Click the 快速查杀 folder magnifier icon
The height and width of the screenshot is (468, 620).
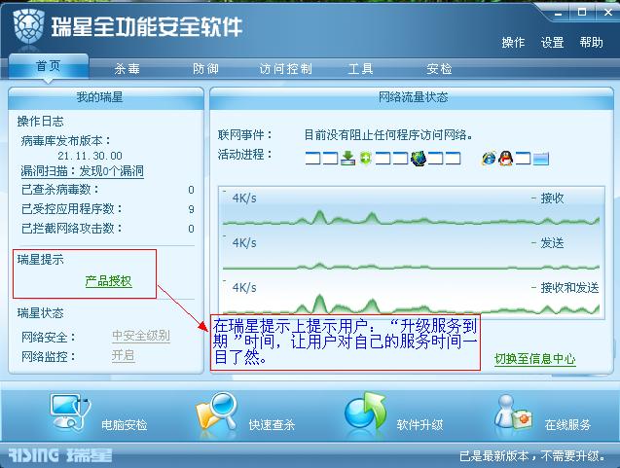pos(216,412)
